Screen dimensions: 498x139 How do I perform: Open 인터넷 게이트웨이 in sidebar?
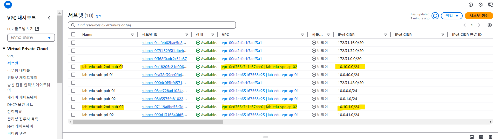coord(22,78)
